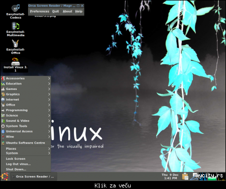Close the Orca Screen Reader window
The height and width of the screenshot is (189, 226).
point(82,6)
